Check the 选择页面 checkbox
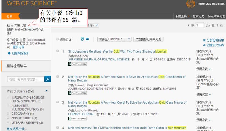Viewport: 226px width, 131px height. tap(58, 39)
